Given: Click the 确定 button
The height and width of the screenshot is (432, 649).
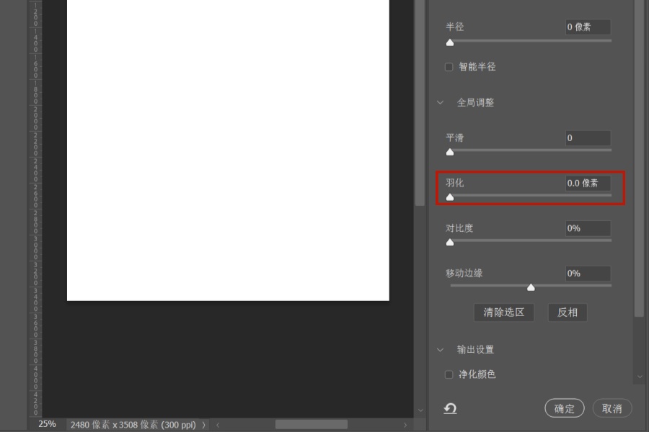Looking at the screenshot, I should coord(564,408).
